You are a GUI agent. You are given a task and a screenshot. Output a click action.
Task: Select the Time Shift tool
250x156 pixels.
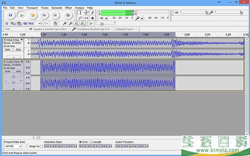(86, 18)
